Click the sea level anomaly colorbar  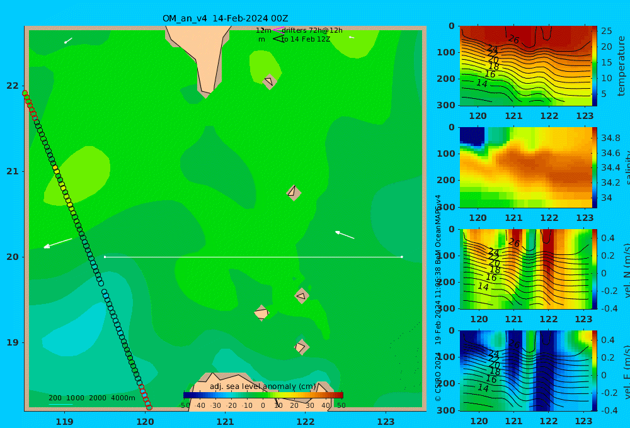click(263, 395)
